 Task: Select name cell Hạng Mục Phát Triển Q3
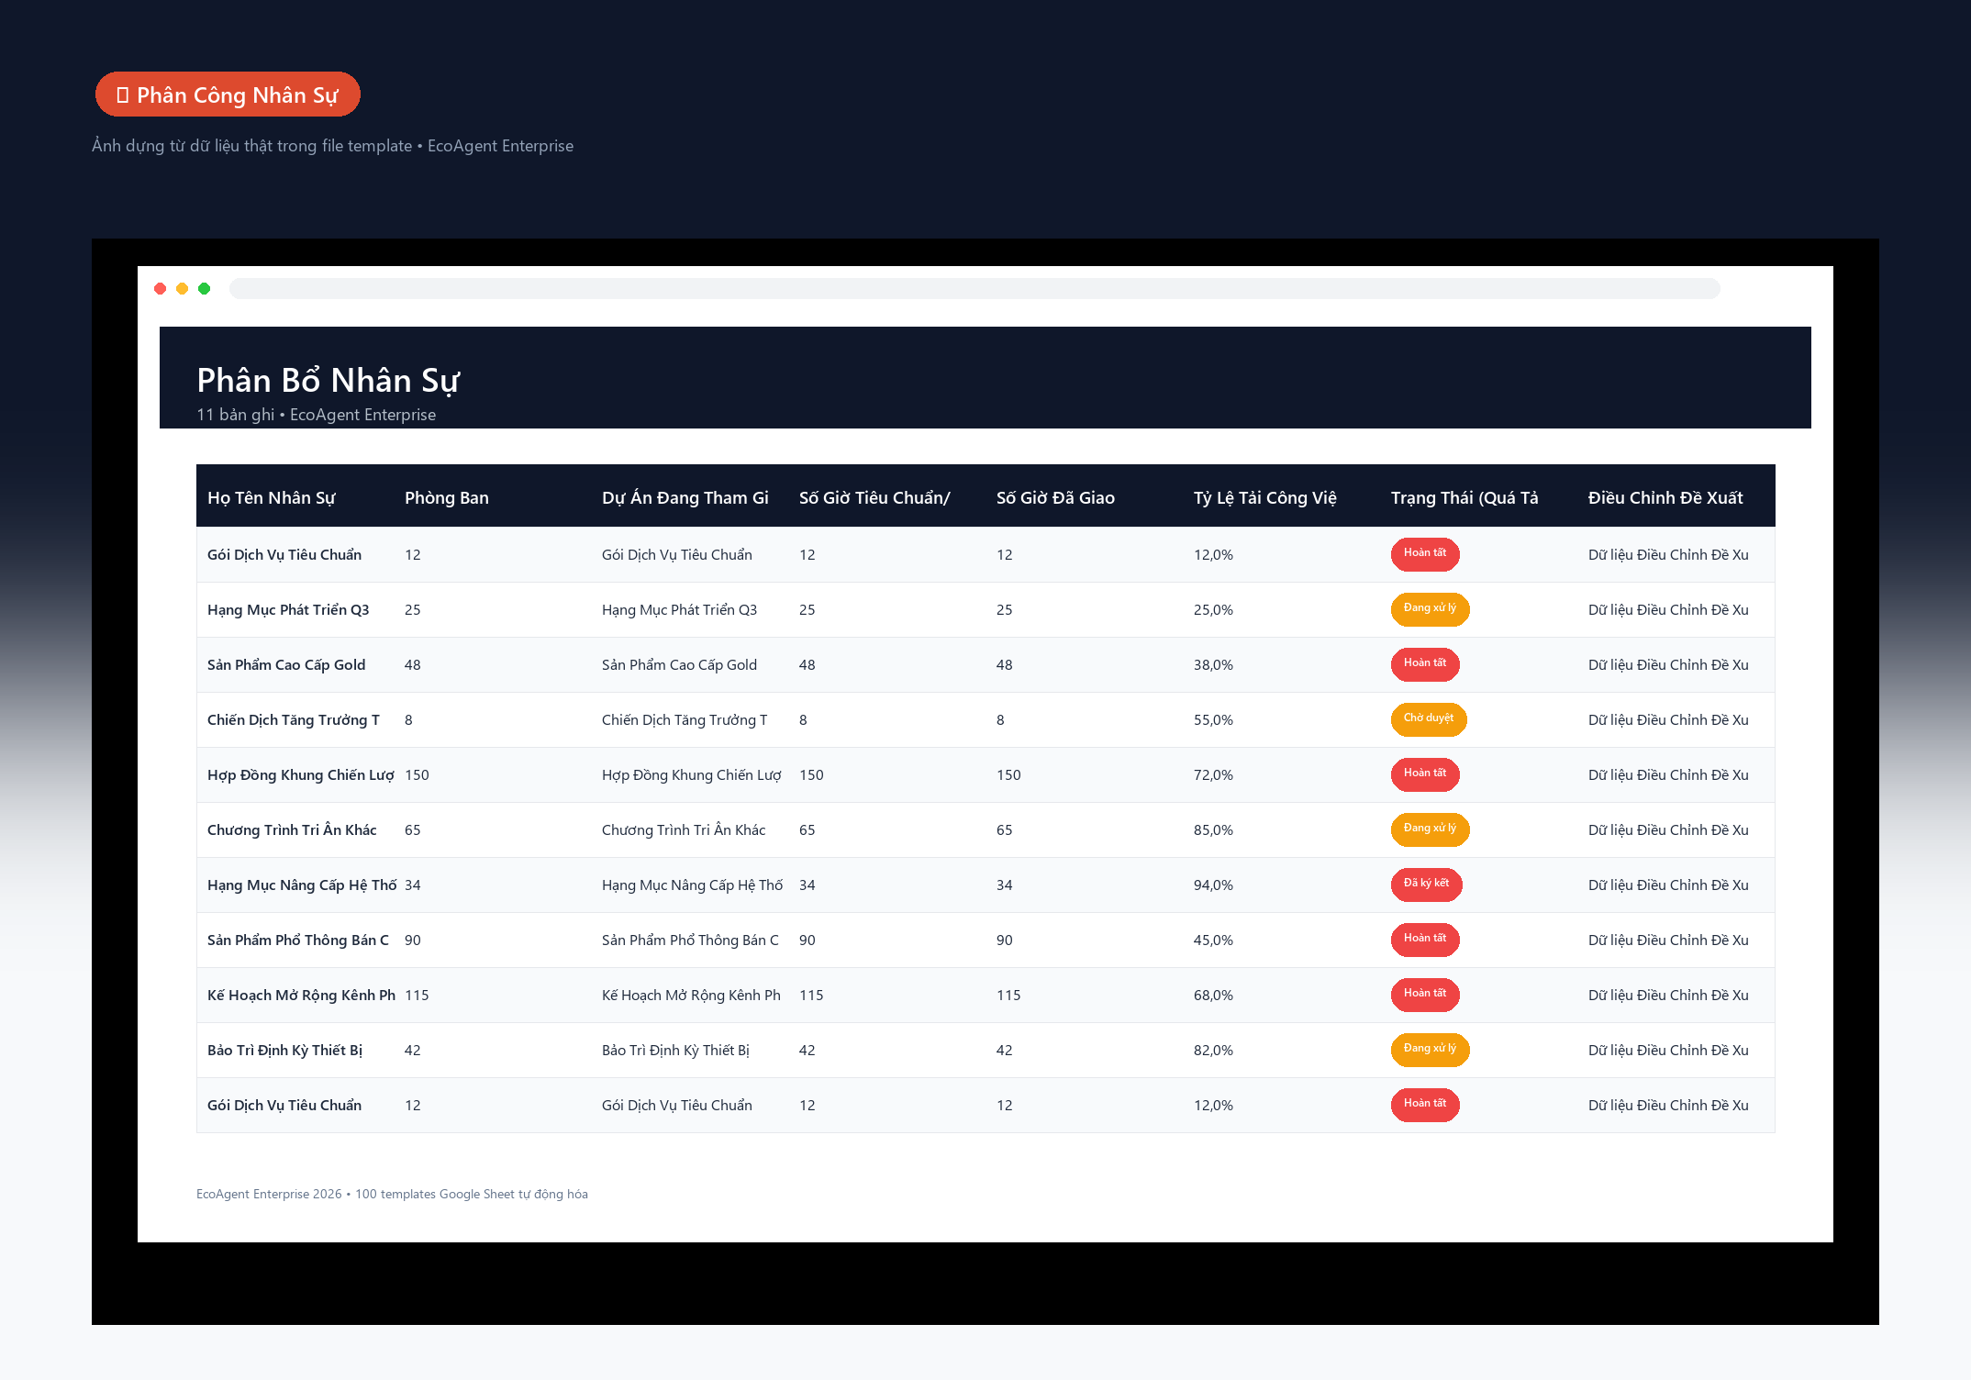tap(288, 610)
